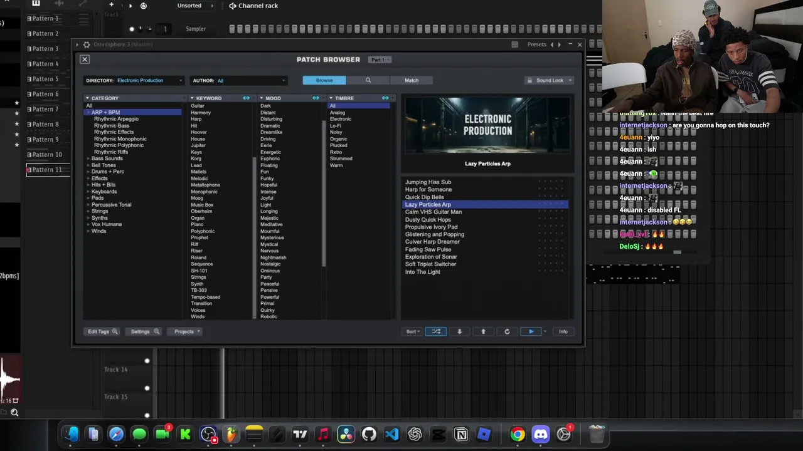Open the plugin window detach icon
The width and height of the screenshot is (803, 451).
514,44
